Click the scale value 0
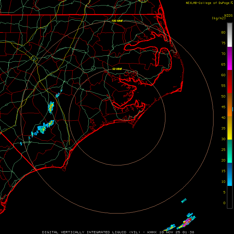The width and height of the screenshot is (234, 234). (x=224, y=203)
